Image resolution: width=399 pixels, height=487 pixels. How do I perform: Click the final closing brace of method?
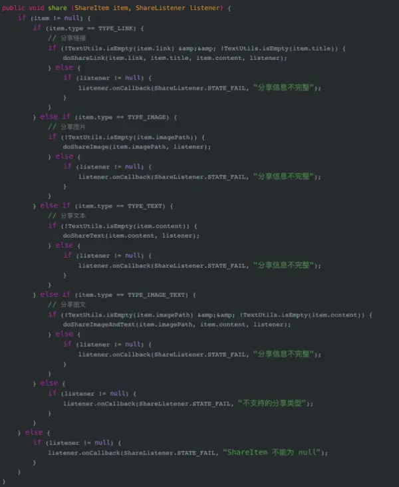(4, 482)
